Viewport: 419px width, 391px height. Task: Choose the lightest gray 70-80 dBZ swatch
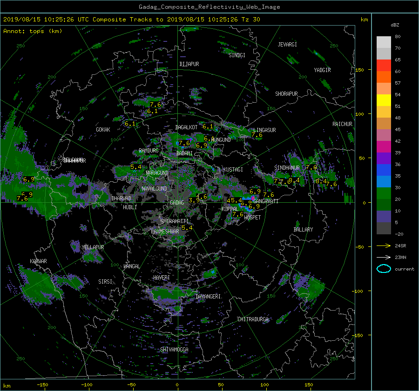click(x=384, y=42)
